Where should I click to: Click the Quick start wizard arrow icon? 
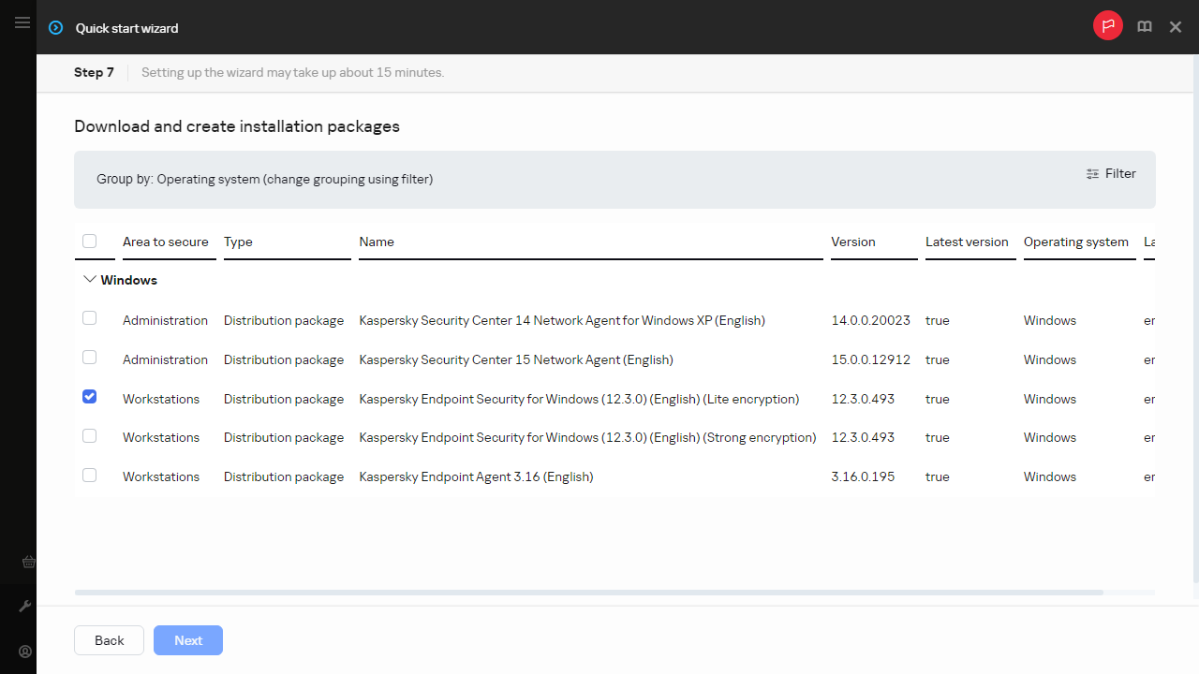click(x=56, y=28)
